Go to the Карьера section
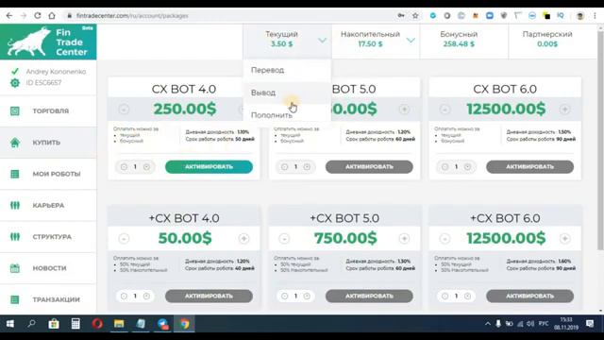Image resolution: width=604 pixels, height=340 pixels. coord(48,206)
